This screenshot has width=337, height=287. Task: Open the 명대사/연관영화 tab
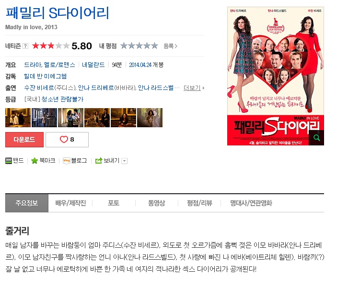pos(251,203)
